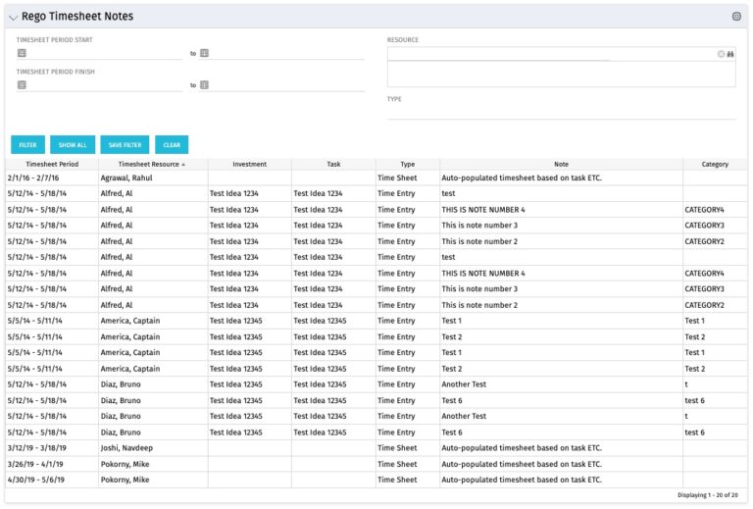This screenshot has height=509, width=753.
Task: Open Timesheet Period Start to-date calendar
Action: coord(204,53)
